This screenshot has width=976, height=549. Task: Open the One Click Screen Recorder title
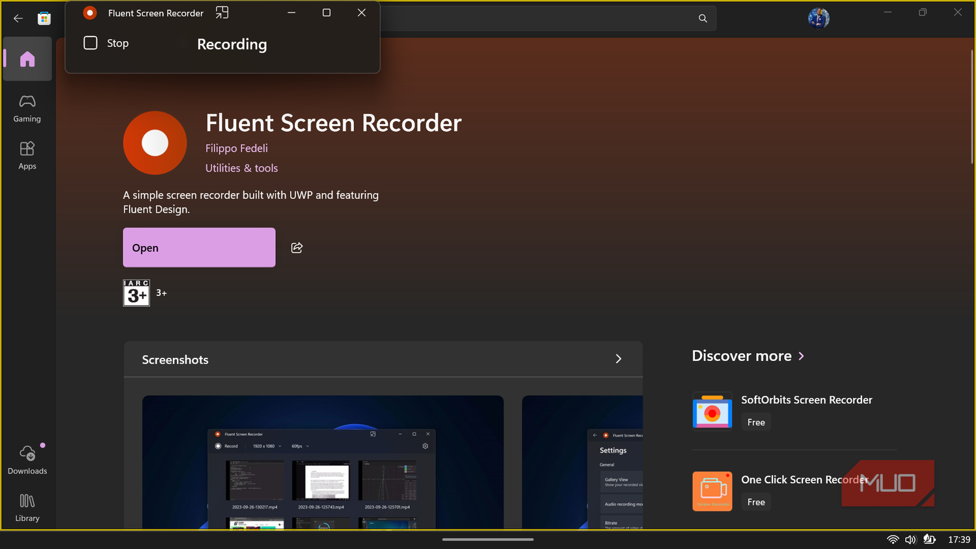coord(805,479)
